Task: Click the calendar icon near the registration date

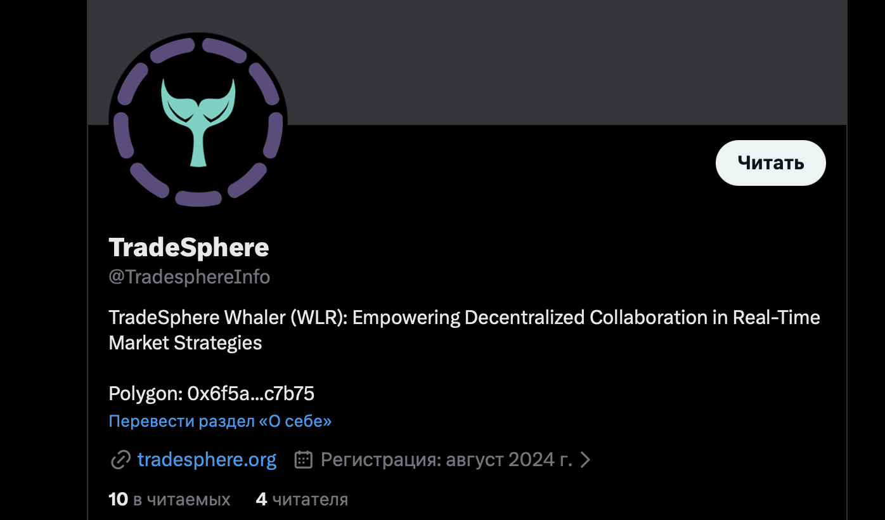Action: pos(304,459)
